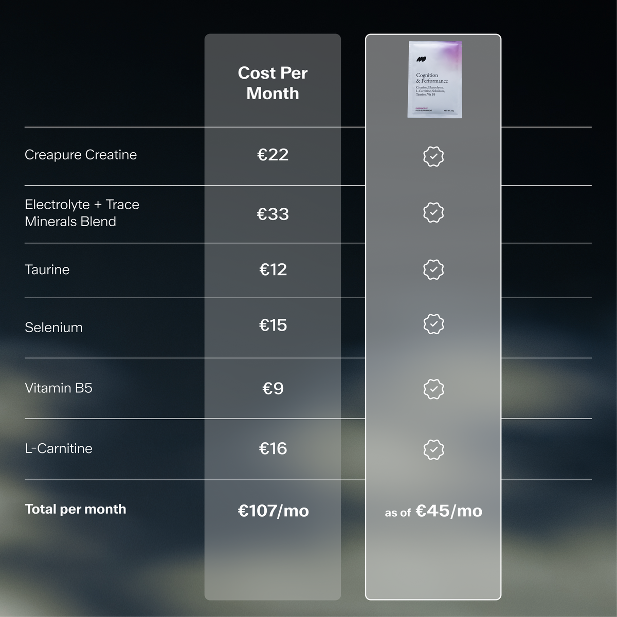Click the checkmark badge in Electrolyte row
The image size is (617, 617).
pyautogui.click(x=433, y=212)
